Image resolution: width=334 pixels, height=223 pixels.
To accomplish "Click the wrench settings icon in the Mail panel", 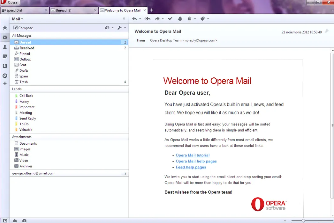I will tap(119, 28).
